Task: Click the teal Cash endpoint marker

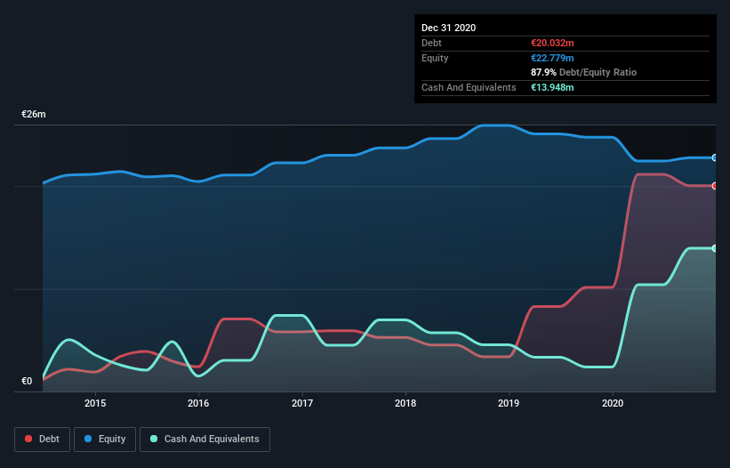Action: click(x=715, y=248)
